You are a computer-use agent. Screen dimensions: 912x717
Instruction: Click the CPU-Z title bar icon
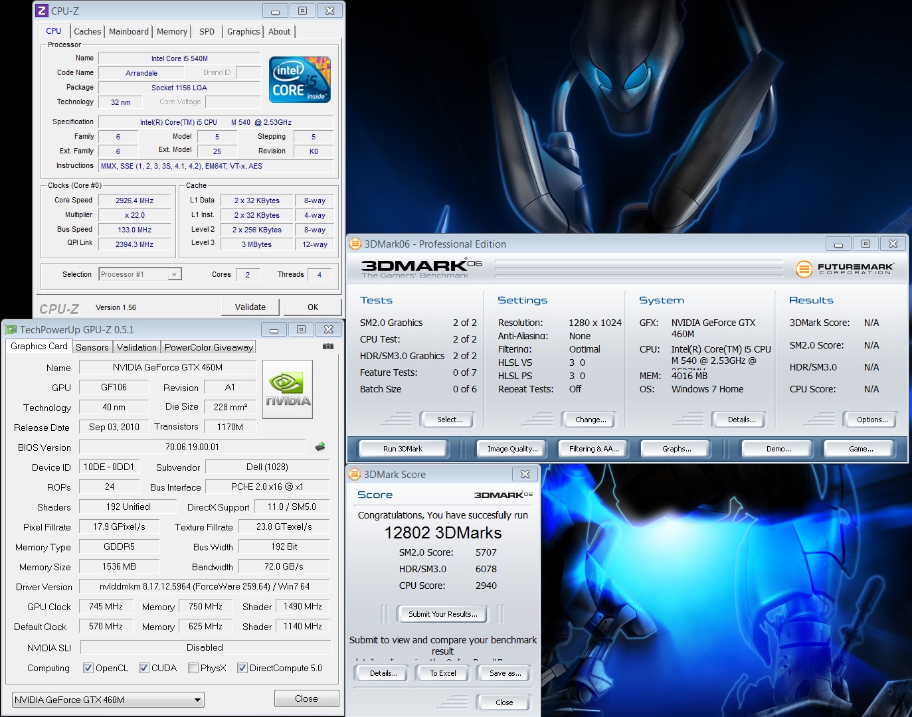(x=42, y=11)
